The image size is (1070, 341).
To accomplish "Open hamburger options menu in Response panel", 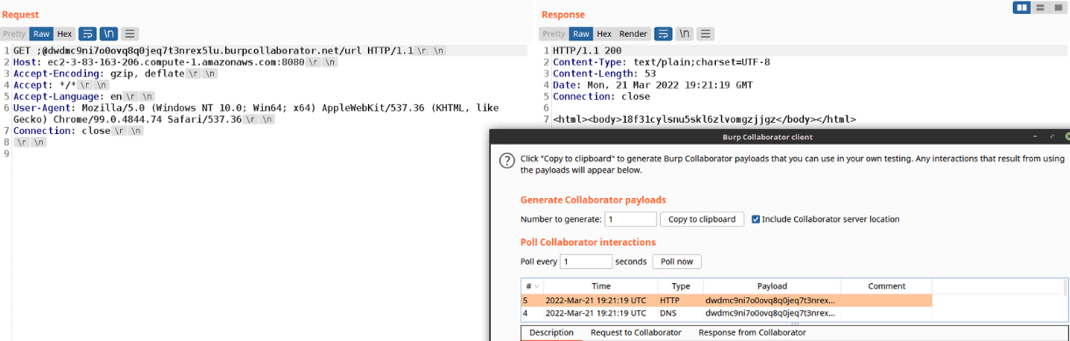I will (x=705, y=34).
